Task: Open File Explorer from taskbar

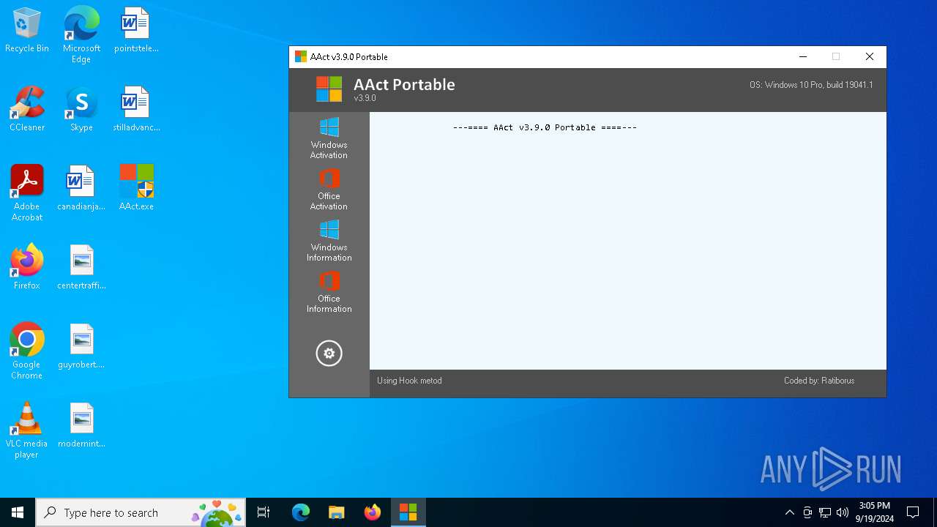Action: pyautogui.click(x=336, y=512)
